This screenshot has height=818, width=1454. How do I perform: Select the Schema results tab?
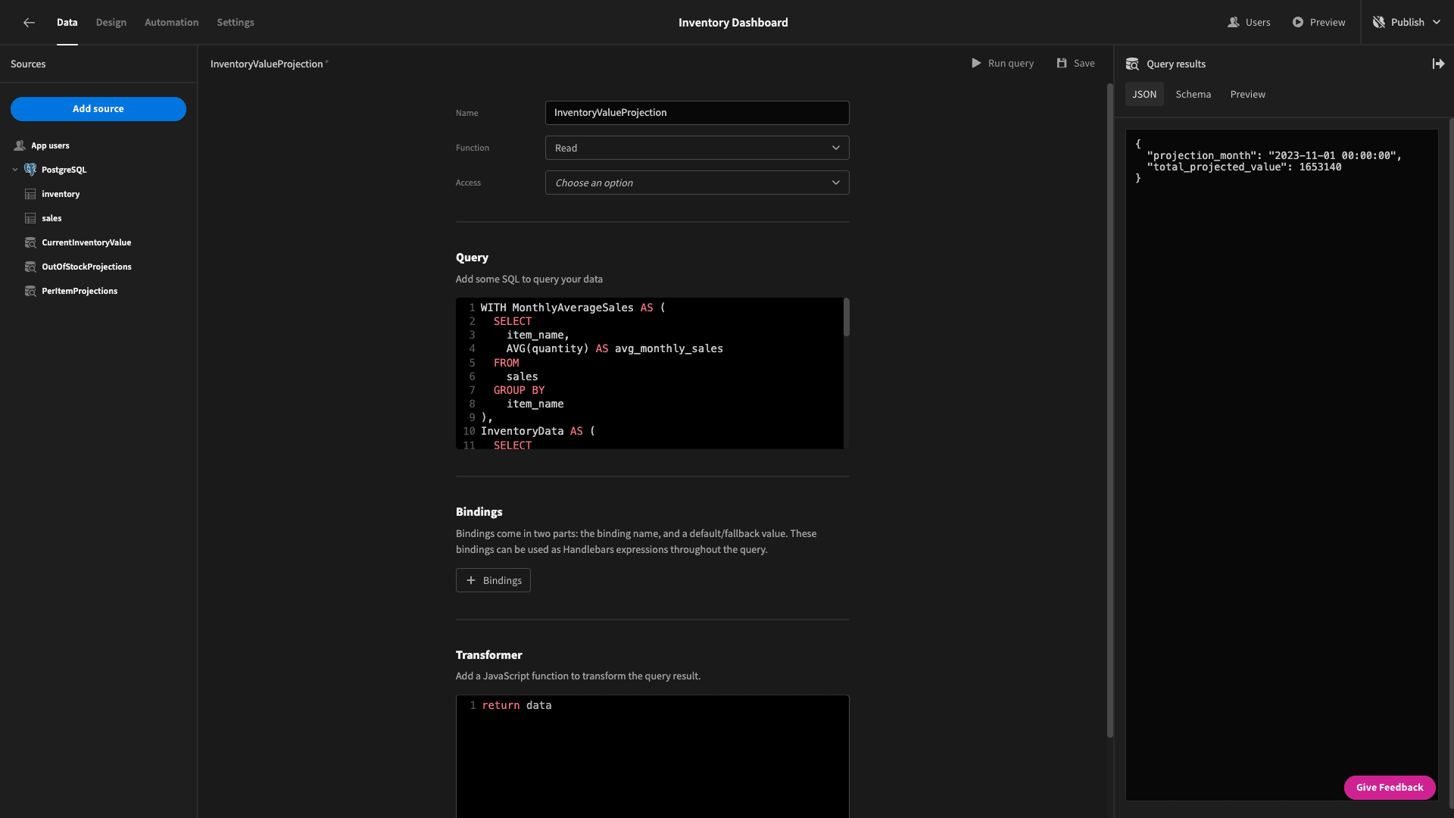coord(1193,95)
